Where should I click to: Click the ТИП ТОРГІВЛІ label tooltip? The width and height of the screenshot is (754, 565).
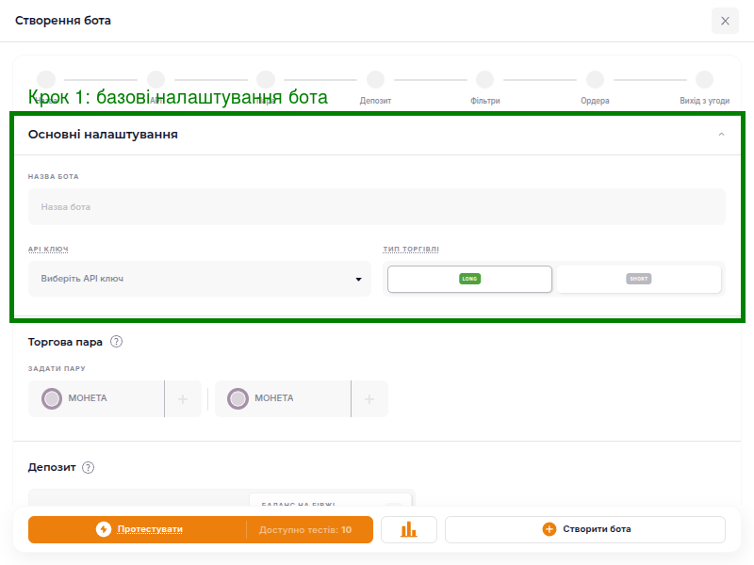pyautogui.click(x=411, y=249)
